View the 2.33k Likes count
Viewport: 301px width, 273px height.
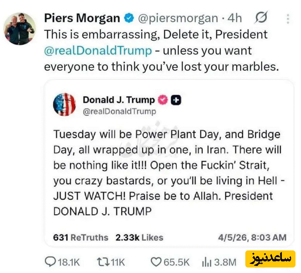139,237
